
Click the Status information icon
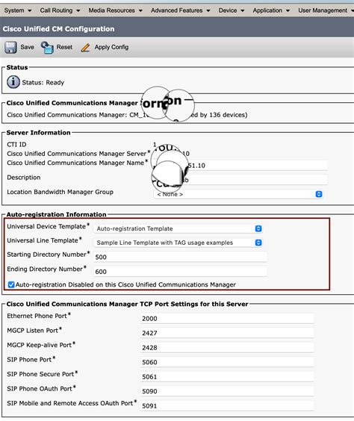tap(13, 82)
